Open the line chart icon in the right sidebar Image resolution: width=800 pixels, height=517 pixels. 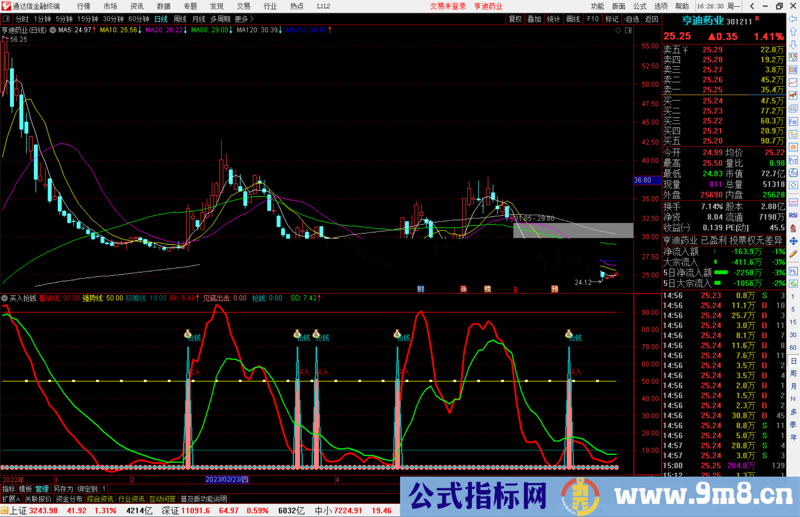click(793, 83)
